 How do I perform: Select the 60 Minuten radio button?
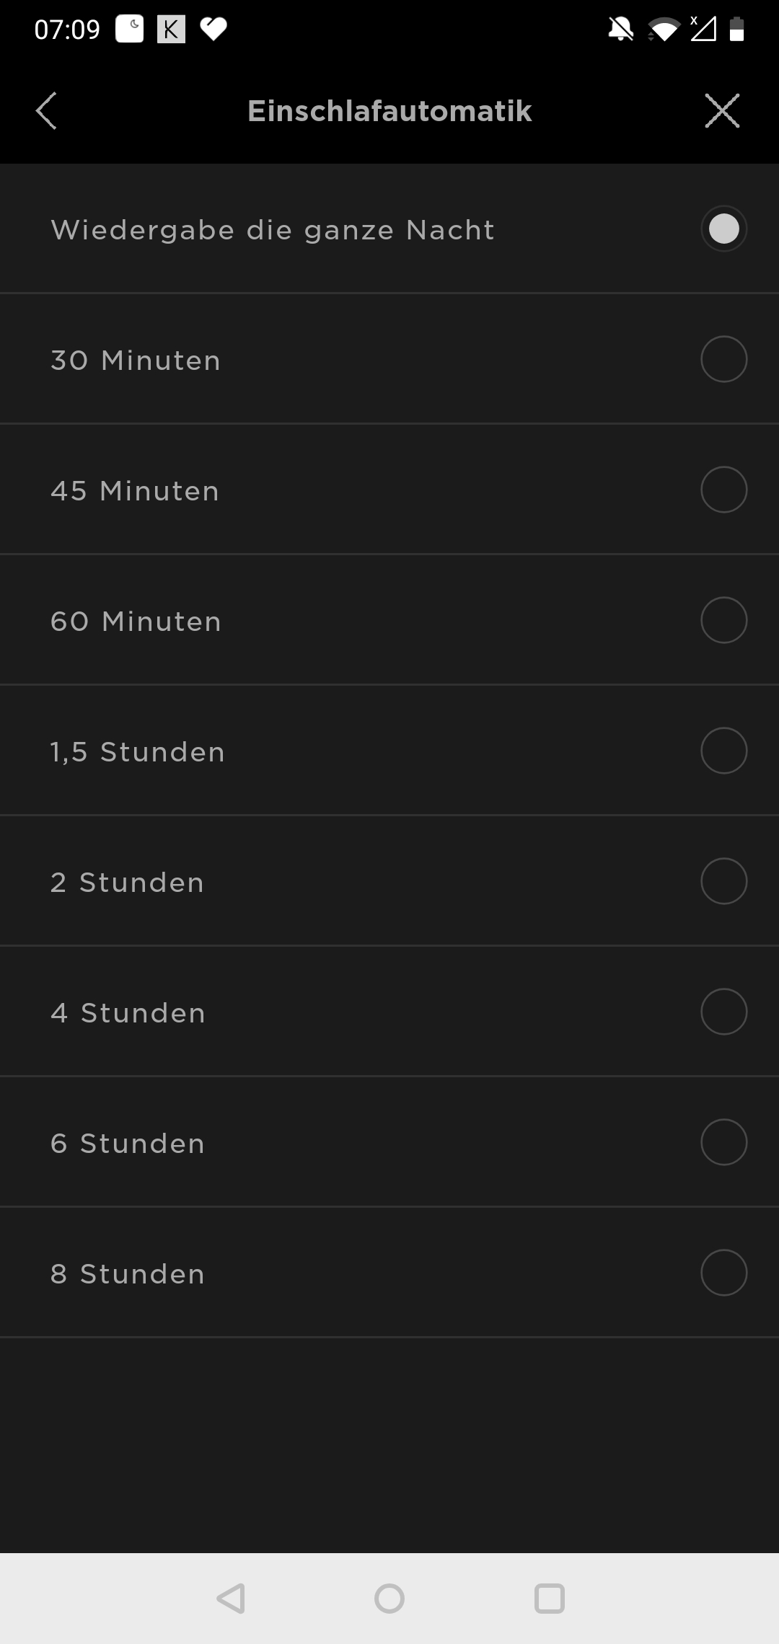tap(723, 620)
